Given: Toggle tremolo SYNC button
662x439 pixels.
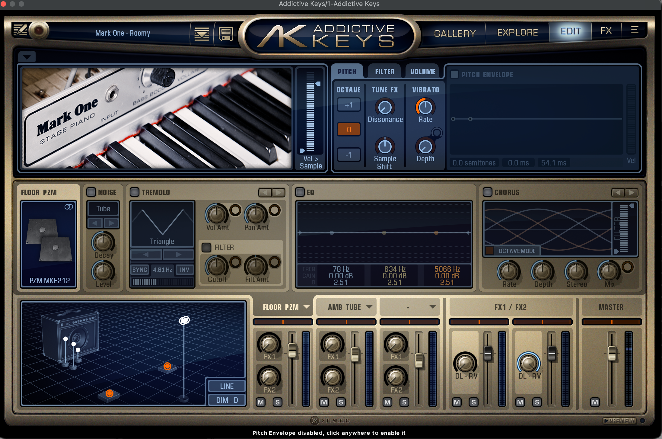Looking at the screenshot, I should 140,270.
